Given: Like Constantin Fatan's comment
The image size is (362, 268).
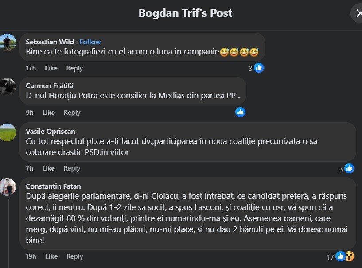Looking at the screenshot, I should pos(51,256).
